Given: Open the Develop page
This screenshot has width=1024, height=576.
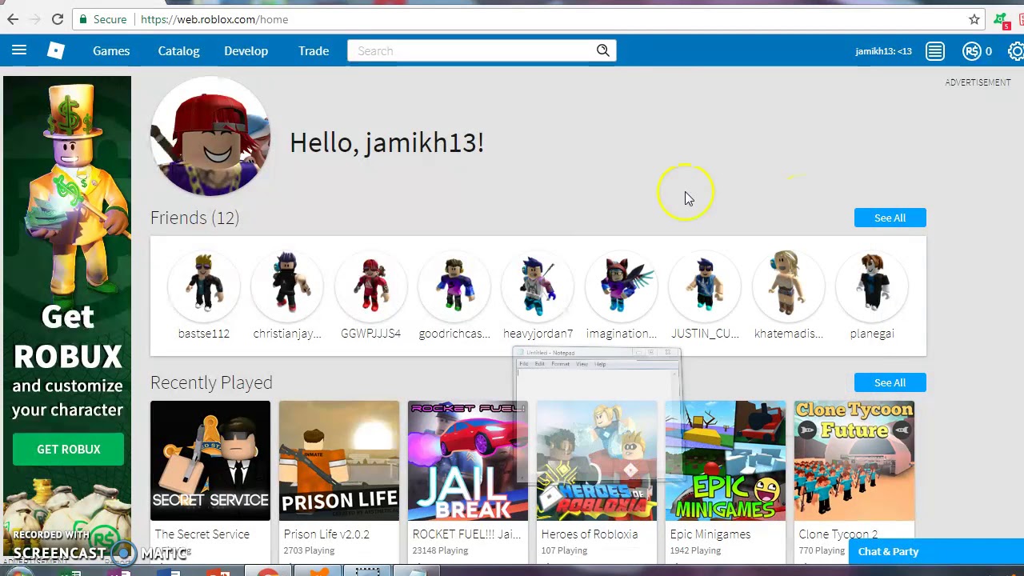Looking at the screenshot, I should click(x=246, y=51).
